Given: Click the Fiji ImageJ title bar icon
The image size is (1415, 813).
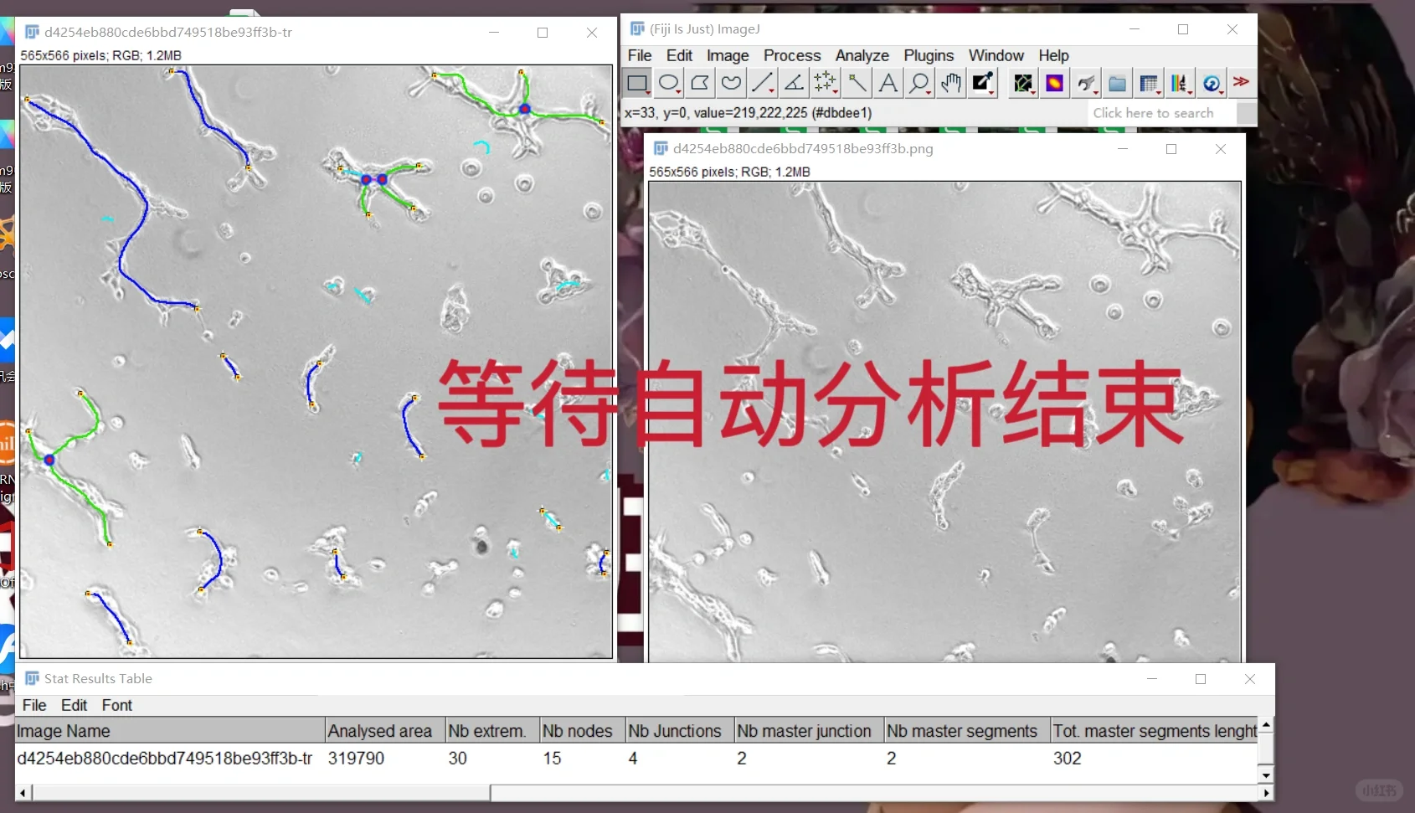Looking at the screenshot, I should coord(637,29).
